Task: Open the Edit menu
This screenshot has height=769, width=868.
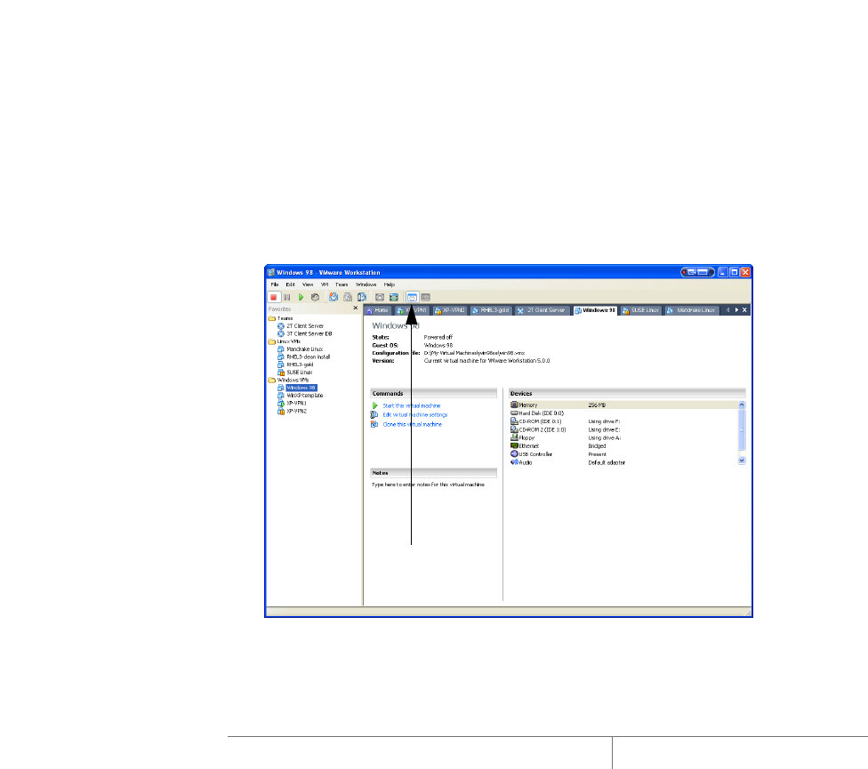Action: point(290,284)
